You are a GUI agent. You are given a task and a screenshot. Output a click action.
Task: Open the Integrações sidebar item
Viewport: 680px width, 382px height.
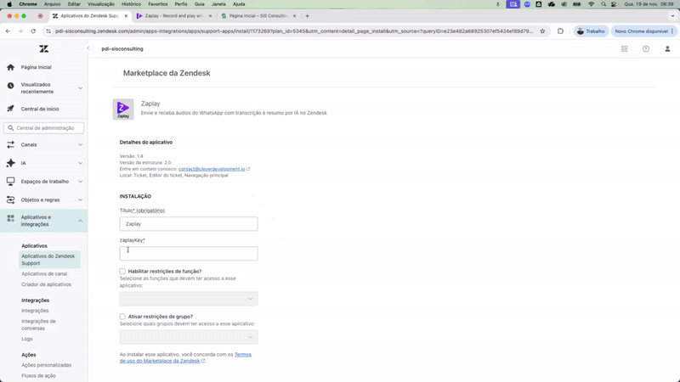pos(35,311)
